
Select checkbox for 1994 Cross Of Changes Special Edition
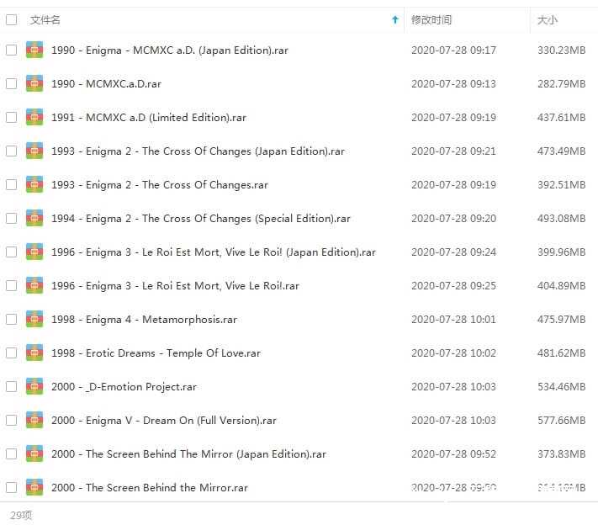click(x=12, y=218)
